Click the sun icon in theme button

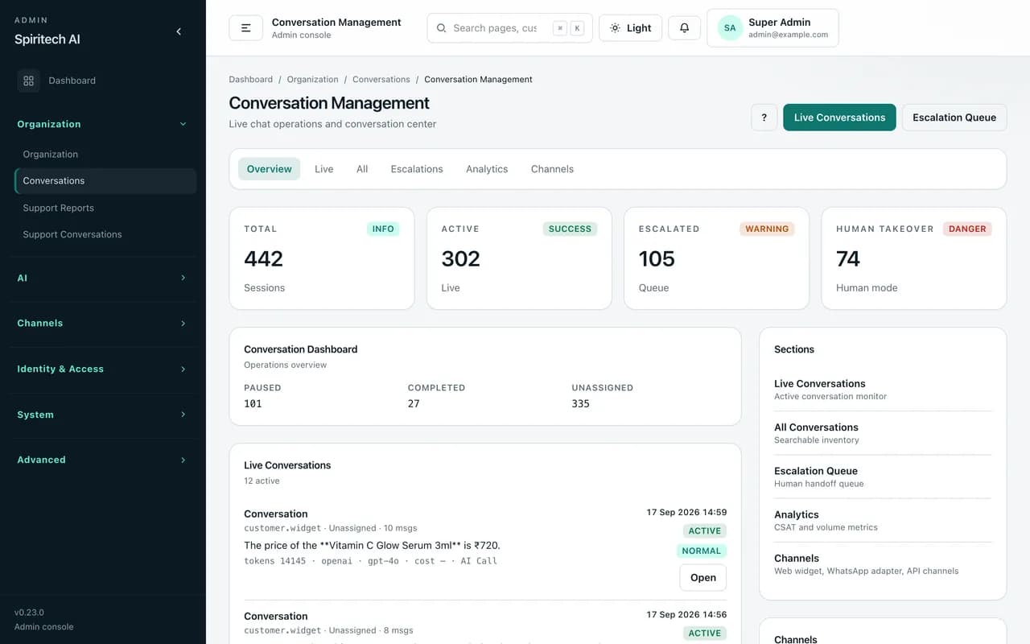(x=615, y=28)
